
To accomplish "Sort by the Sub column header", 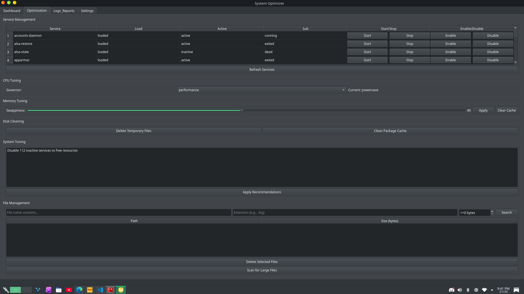I will (x=305, y=29).
